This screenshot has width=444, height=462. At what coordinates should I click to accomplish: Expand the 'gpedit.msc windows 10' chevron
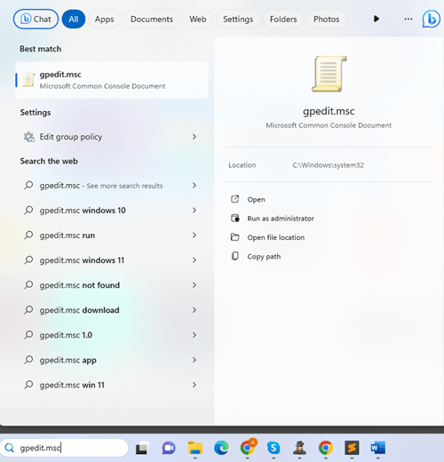tap(194, 210)
